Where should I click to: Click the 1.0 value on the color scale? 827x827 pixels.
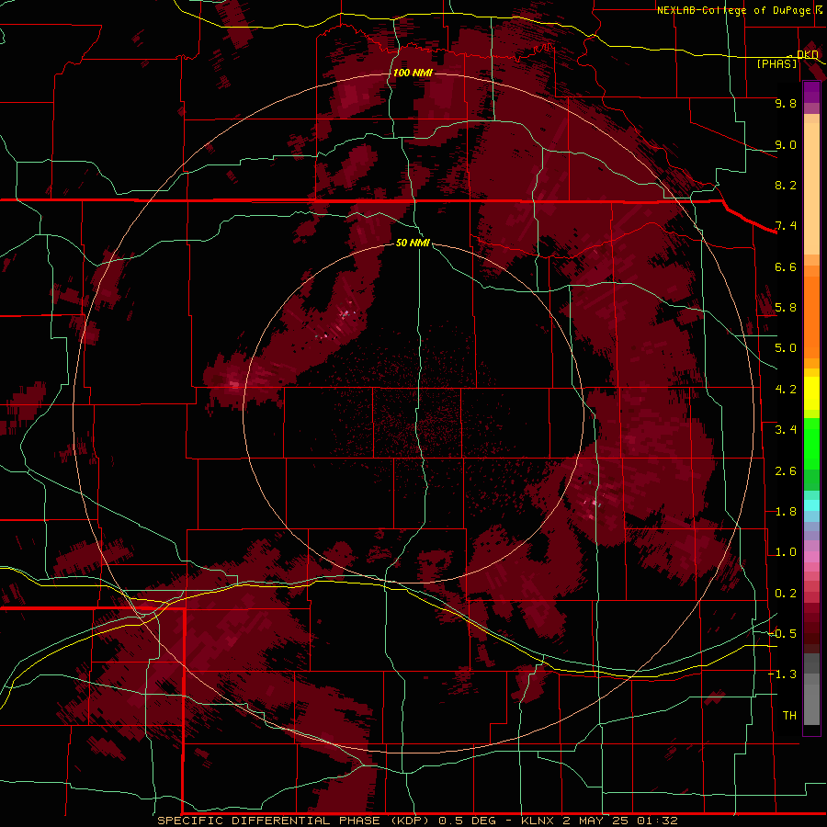pos(786,552)
